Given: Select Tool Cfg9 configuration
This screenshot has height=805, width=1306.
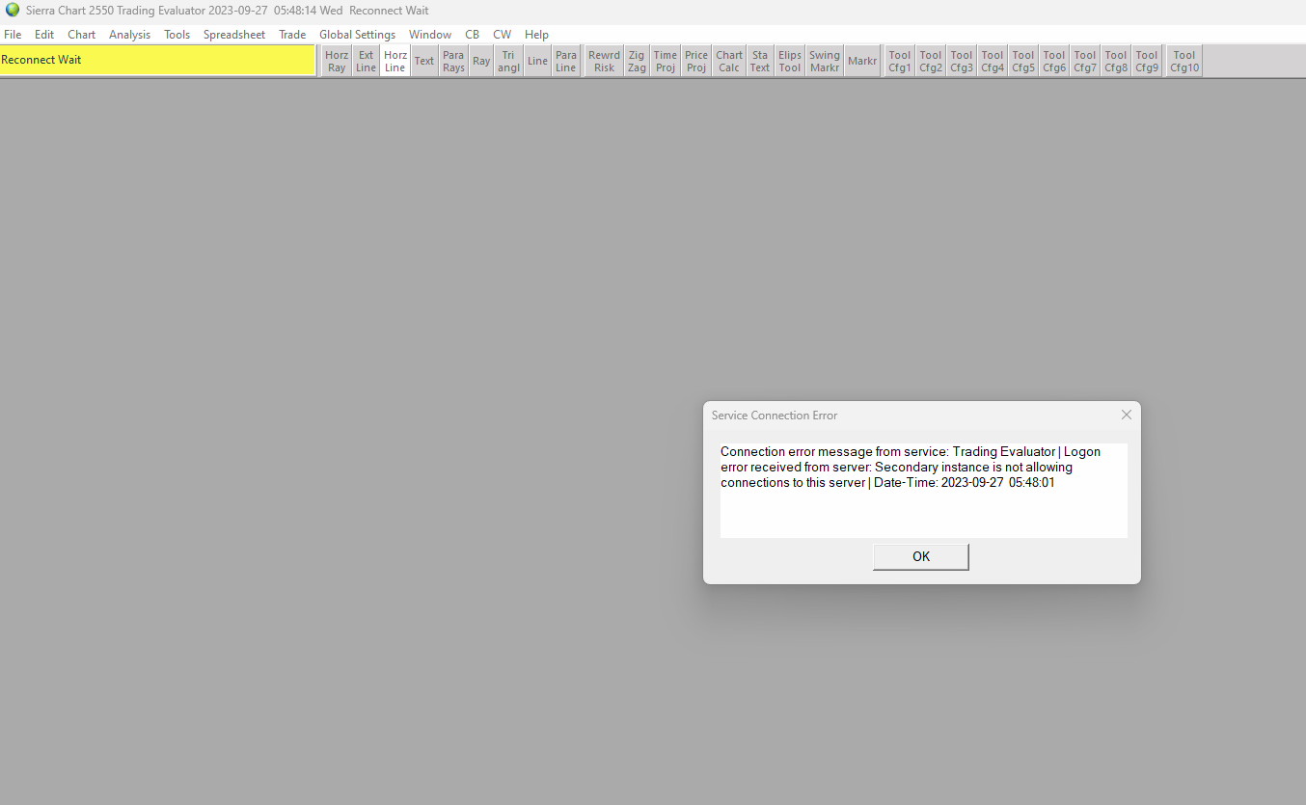Looking at the screenshot, I should coord(1147,61).
